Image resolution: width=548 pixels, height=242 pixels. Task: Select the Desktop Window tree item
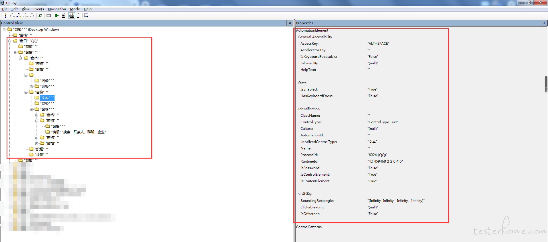coord(36,30)
